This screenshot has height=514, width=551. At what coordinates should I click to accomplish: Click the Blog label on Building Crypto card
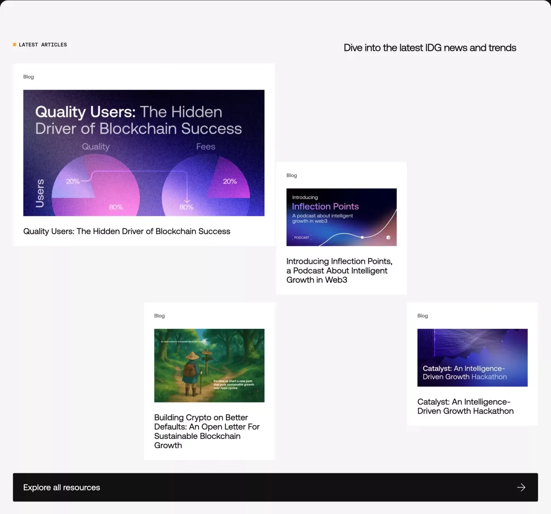(159, 316)
